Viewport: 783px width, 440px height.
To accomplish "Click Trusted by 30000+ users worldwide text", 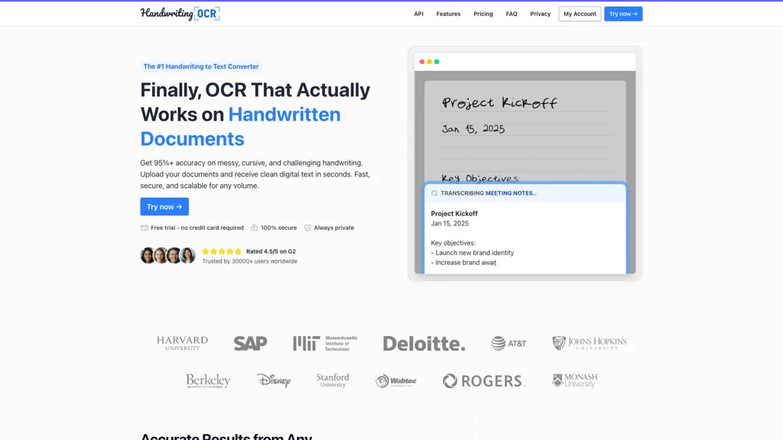I will click(x=250, y=261).
